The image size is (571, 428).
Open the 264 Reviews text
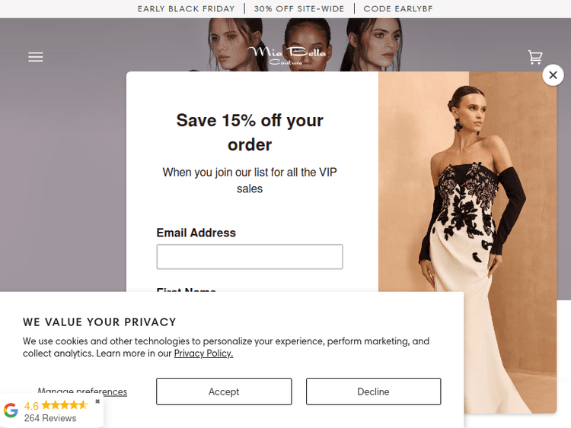point(50,418)
